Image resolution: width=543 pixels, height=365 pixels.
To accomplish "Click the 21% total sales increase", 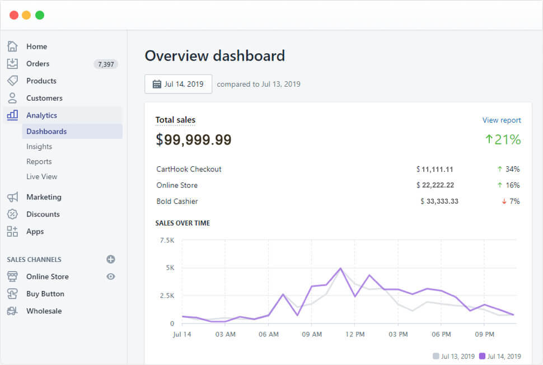I will [x=503, y=139].
